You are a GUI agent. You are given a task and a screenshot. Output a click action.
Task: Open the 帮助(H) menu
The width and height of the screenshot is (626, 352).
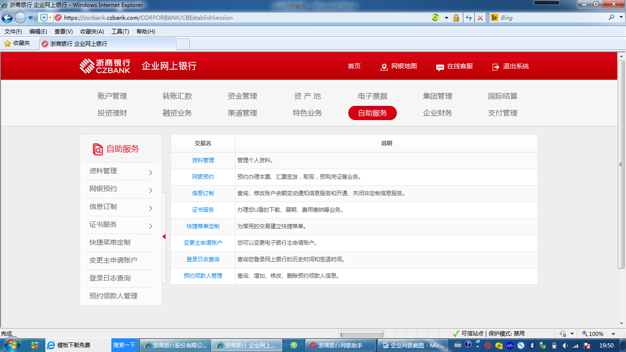point(146,32)
